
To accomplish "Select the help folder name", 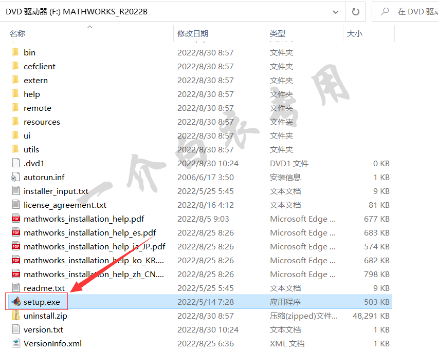I will [32, 94].
